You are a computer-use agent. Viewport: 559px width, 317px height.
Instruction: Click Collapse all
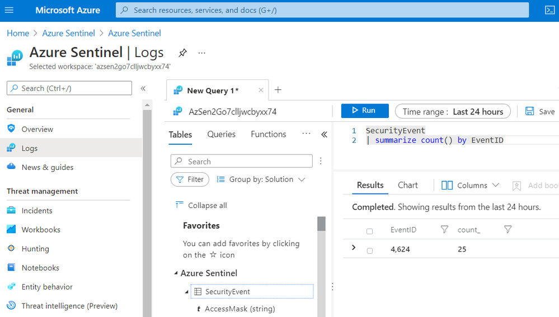tap(201, 205)
